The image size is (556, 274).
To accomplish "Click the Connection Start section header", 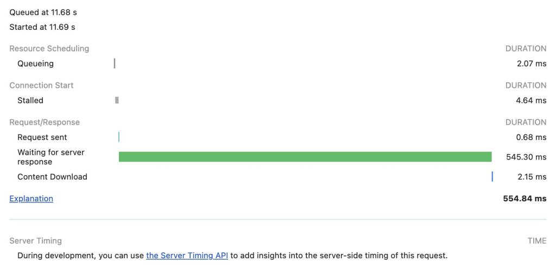I will pyautogui.click(x=41, y=85).
